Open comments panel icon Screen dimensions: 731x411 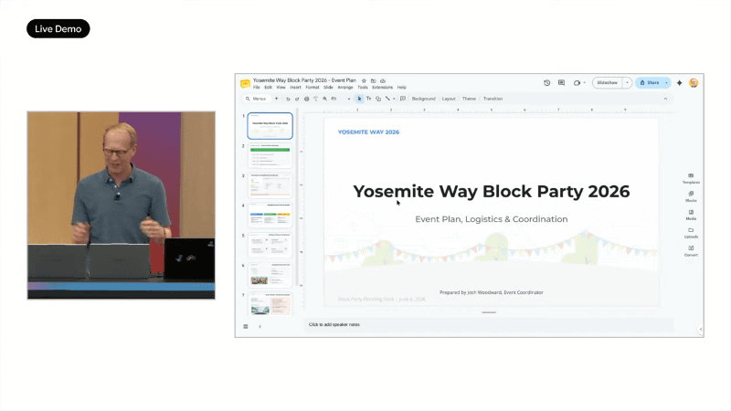[561, 83]
